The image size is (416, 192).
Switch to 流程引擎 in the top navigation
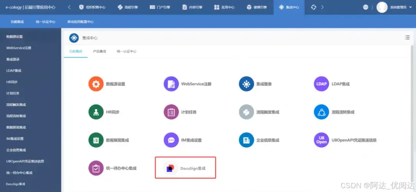tap(127, 7)
